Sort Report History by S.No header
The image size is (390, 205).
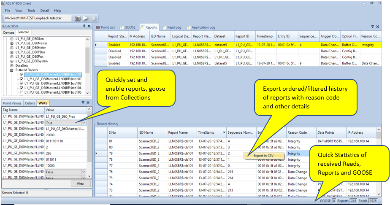[122, 133]
